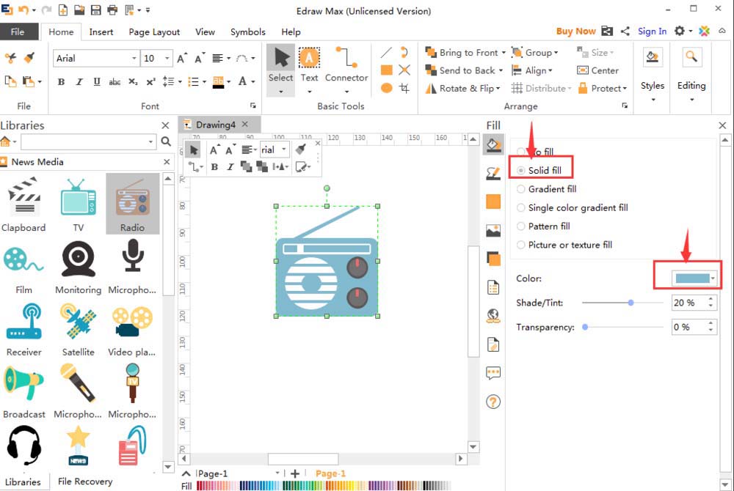Viewport: 734px width, 491px height.
Task: Select the Gradient fill radio option
Action: click(x=521, y=189)
